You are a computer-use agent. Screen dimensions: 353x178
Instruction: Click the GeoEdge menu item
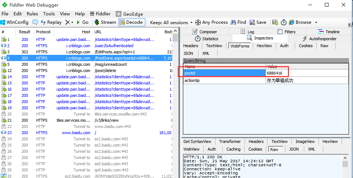coord(129,14)
